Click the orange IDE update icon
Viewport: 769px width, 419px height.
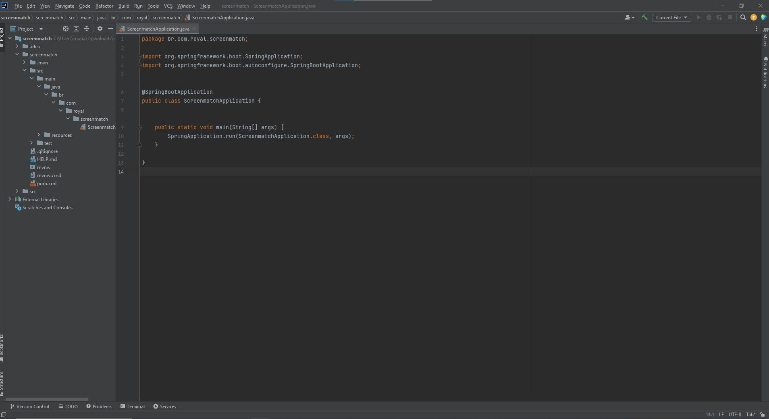754,17
